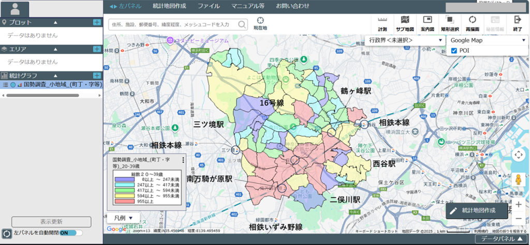
Task: Click the 三ツ境駅 circle marker on map
Action: [235, 149]
